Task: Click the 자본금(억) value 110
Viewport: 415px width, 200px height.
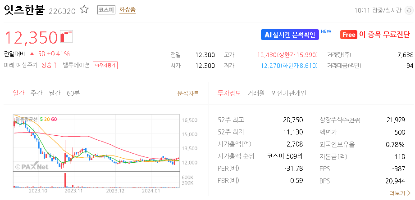Action: click(x=400, y=156)
